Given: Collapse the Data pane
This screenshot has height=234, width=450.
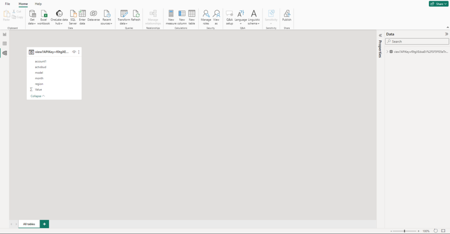Looking at the screenshot, I should pyautogui.click(x=446, y=34).
